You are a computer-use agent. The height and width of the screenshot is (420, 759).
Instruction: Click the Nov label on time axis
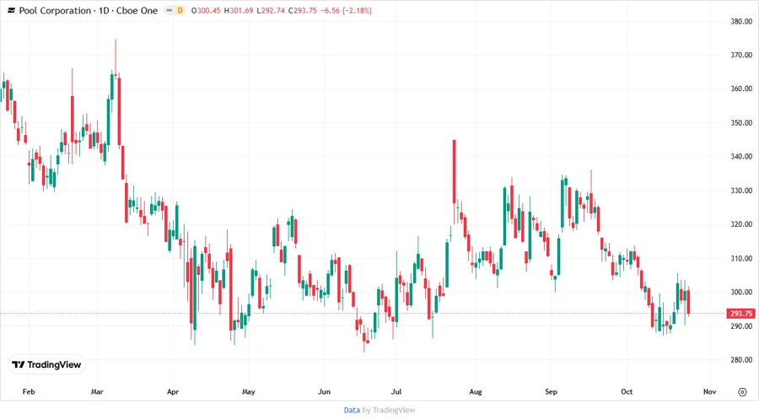pos(709,391)
